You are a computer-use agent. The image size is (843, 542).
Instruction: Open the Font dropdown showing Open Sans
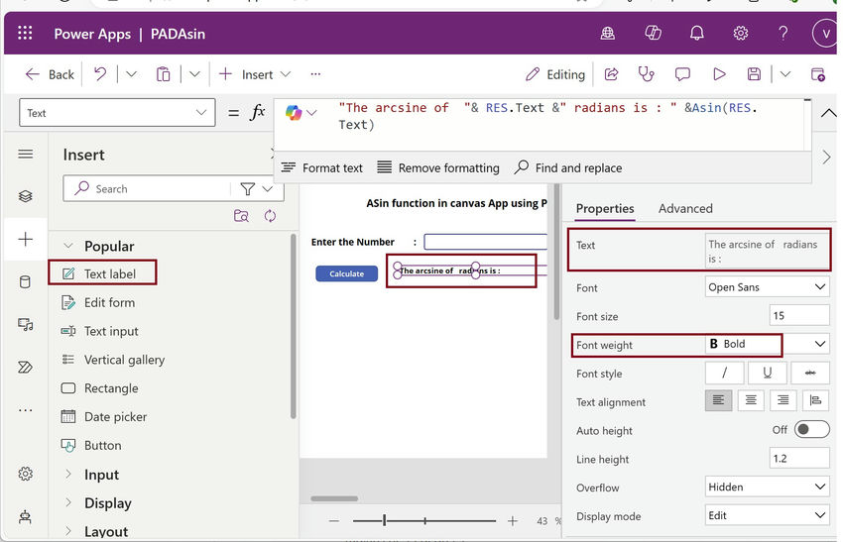tap(768, 287)
